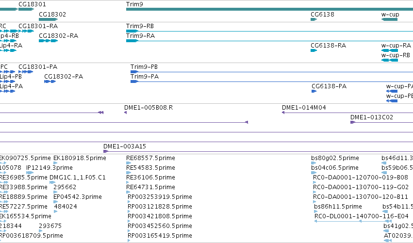Click the w-cup gene arrow glyph
Image resolution: width=413 pixels, height=243 pixels.
(389, 19)
